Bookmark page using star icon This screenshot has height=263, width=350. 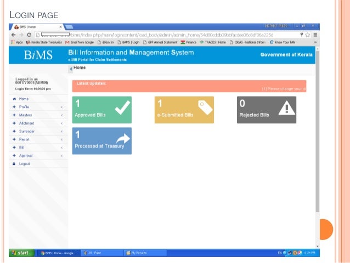tap(308, 35)
